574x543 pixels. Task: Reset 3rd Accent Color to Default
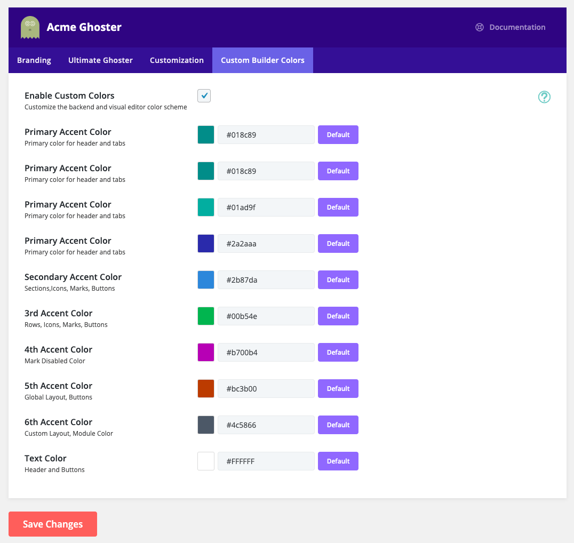[338, 316]
